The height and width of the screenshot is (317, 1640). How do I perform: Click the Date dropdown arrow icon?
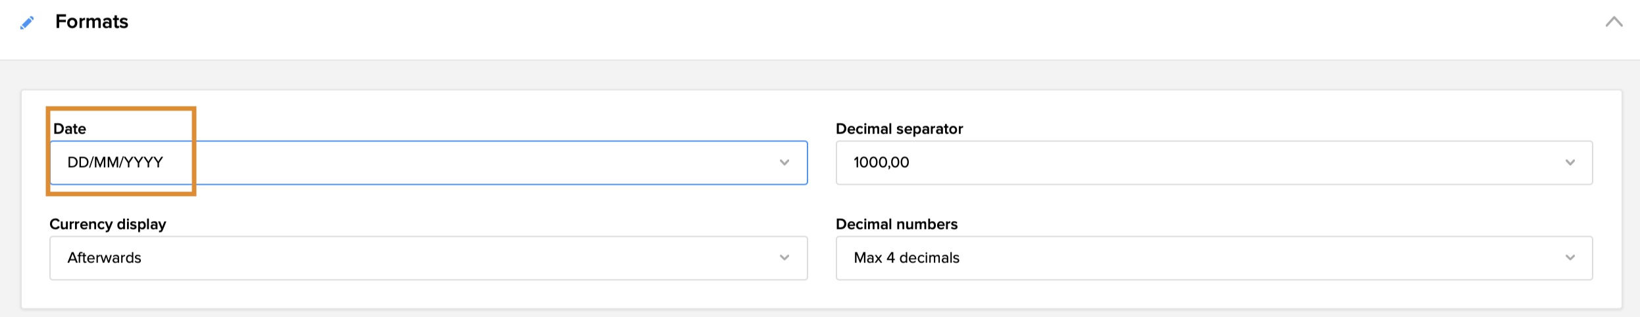784,162
